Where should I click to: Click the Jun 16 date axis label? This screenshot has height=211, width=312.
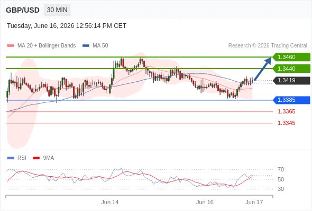coord(205,202)
